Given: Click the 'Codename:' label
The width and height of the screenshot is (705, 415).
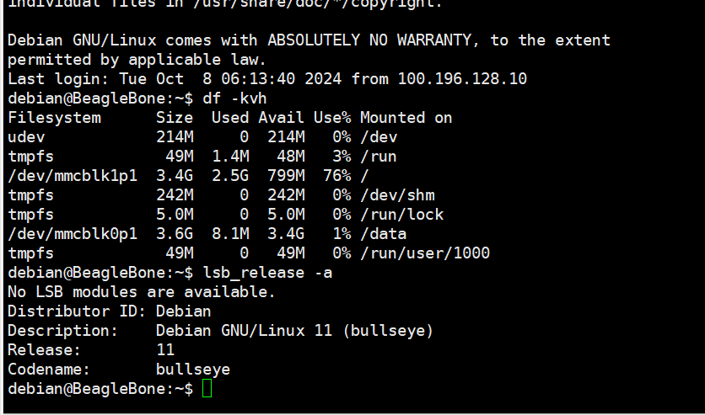Looking at the screenshot, I should 49,370.
